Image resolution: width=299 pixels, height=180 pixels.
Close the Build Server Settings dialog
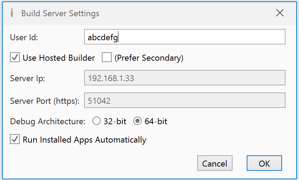click(280, 13)
